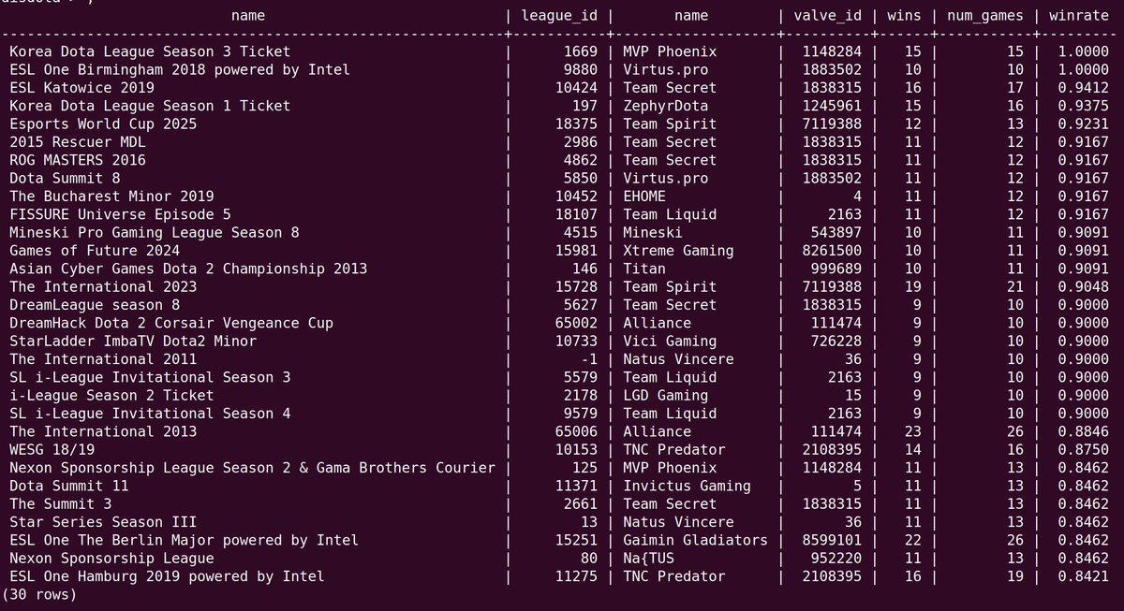Click 'SL i-League Invitational Season 4'
Viewport: 1124px width, 611px height.
(x=150, y=414)
